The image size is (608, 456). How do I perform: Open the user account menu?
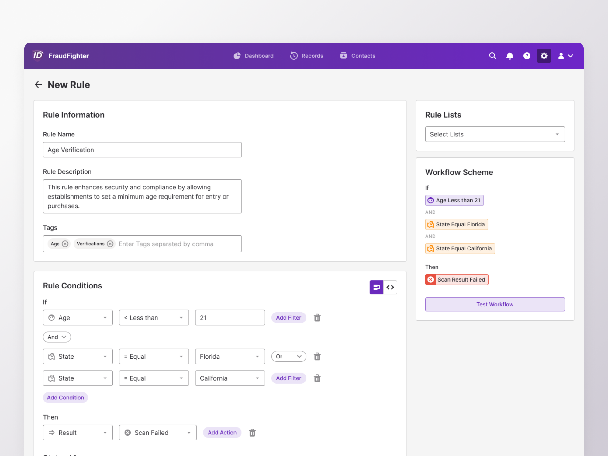tap(565, 56)
